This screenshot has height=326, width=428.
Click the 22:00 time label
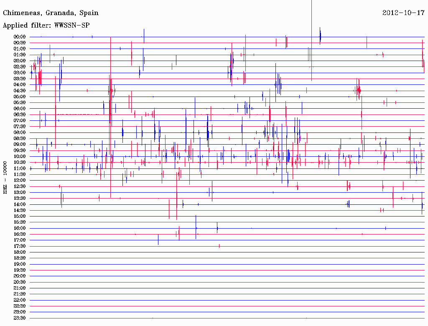tap(20, 300)
